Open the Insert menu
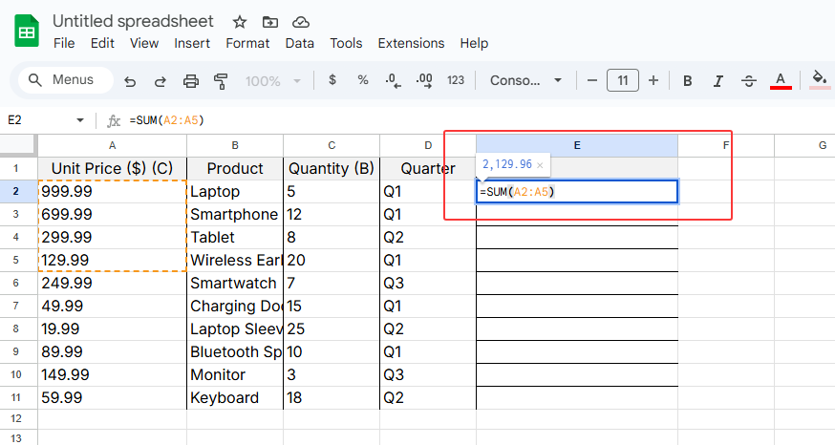This screenshot has width=835, height=445. pos(192,43)
